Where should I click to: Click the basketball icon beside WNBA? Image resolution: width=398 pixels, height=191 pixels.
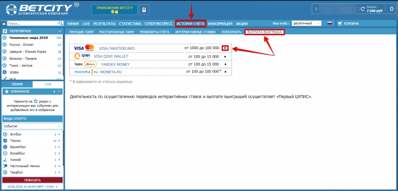pos(4,72)
